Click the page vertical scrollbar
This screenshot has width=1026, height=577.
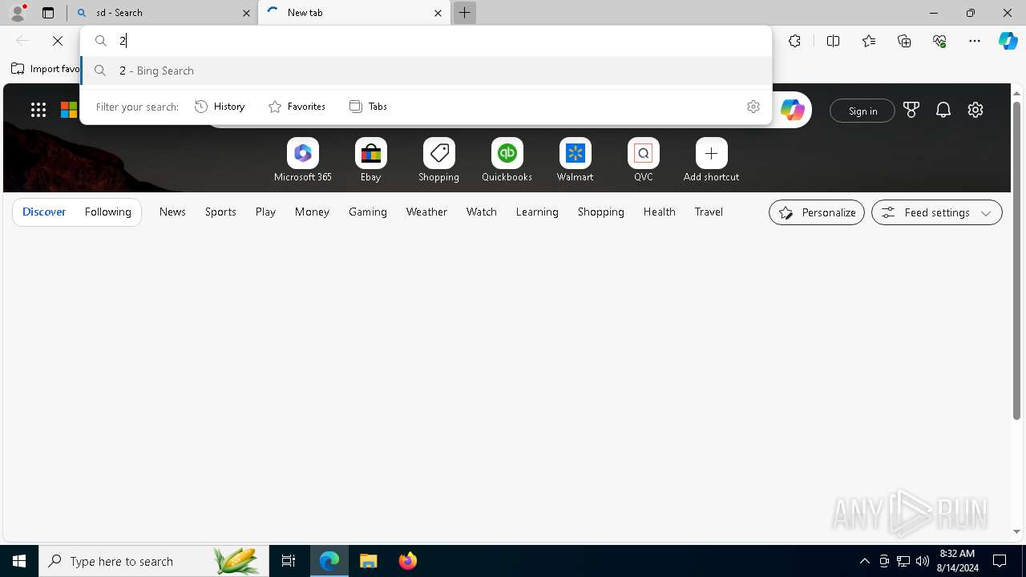click(1016, 260)
